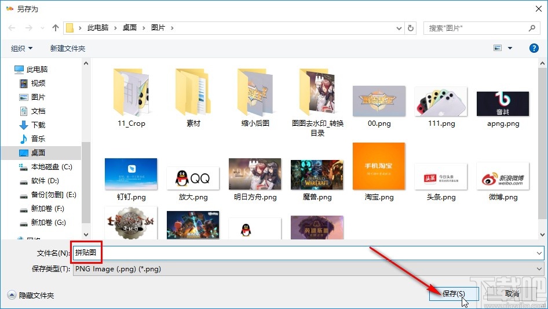Screen dimensions: 548x309
Task: Click the folder icon in address bar
Action: coord(70,28)
